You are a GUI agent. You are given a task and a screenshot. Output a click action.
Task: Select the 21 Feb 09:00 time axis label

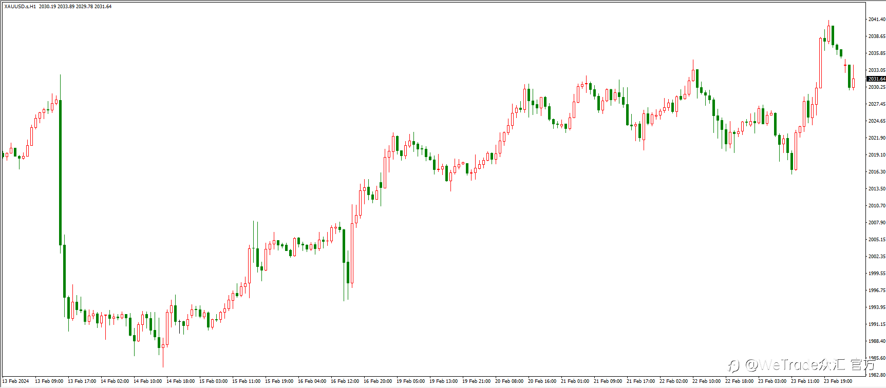tap(608, 381)
